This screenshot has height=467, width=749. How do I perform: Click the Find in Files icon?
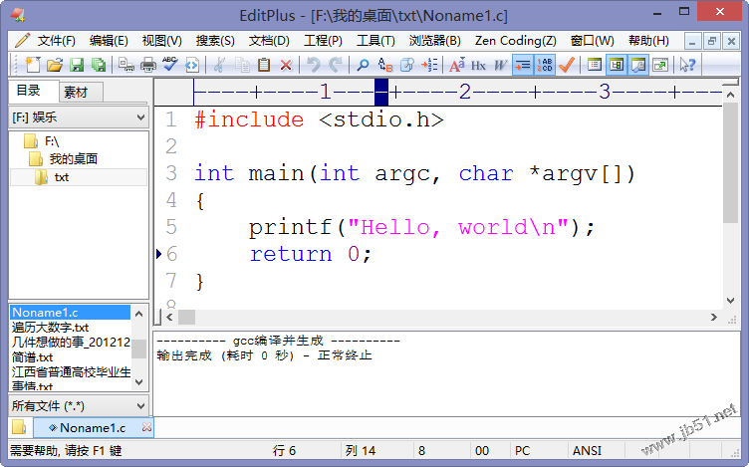tap(406, 65)
